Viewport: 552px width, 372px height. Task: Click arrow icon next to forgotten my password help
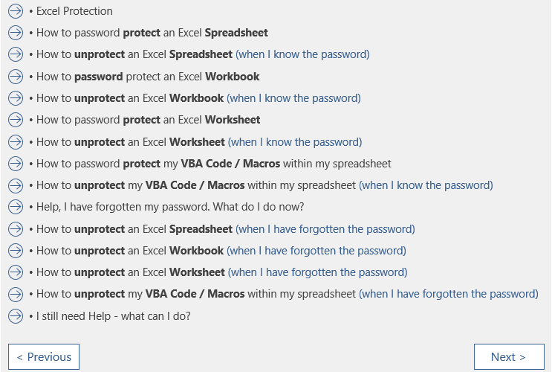coord(16,207)
